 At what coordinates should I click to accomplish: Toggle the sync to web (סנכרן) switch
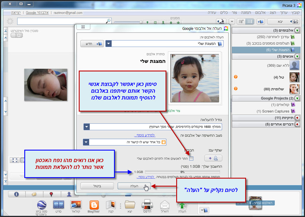coord(17,35)
